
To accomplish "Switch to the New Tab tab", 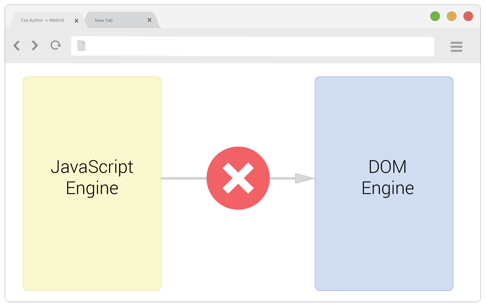I will 111,20.
